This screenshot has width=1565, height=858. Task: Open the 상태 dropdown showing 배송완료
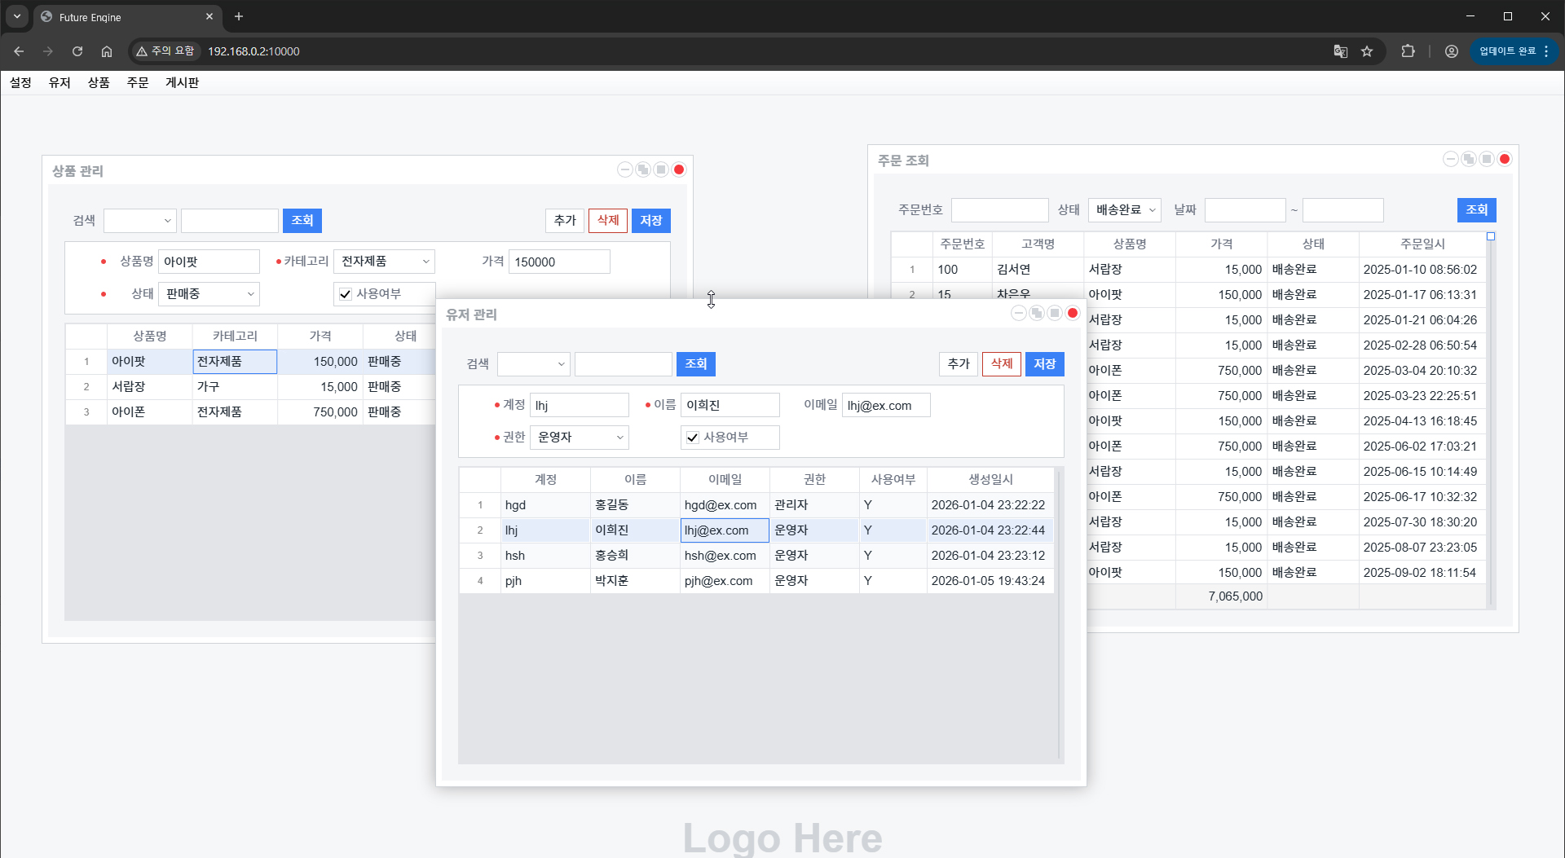click(1124, 210)
